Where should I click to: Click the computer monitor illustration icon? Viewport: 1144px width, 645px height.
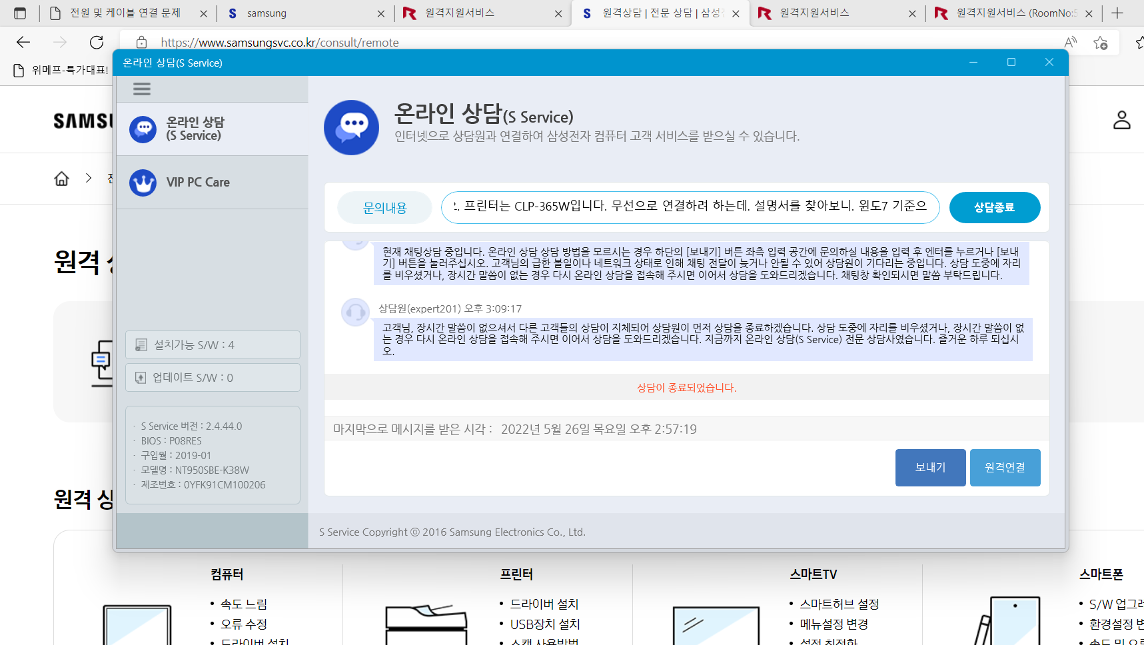tap(137, 624)
